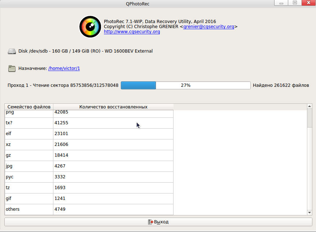Select the others file family cell

[29, 209]
